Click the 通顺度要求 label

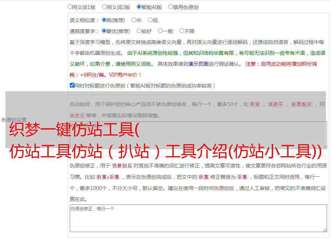[x=84, y=31]
